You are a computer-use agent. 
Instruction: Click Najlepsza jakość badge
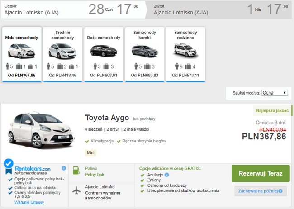click(x=272, y=111)
